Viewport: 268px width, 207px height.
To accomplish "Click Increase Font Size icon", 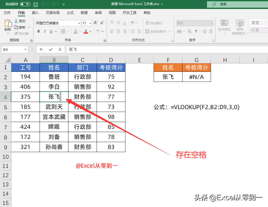I will [96, 23].
